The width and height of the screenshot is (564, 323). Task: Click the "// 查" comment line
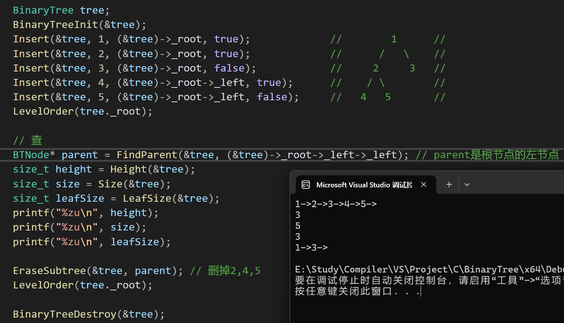[27, 140]
